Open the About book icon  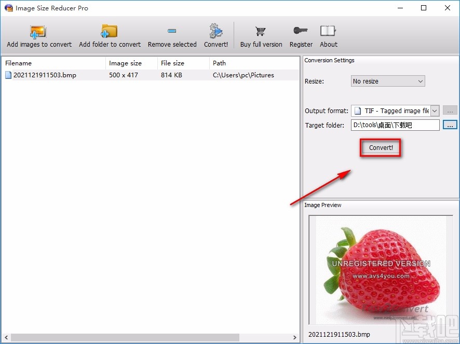[328, 32]
